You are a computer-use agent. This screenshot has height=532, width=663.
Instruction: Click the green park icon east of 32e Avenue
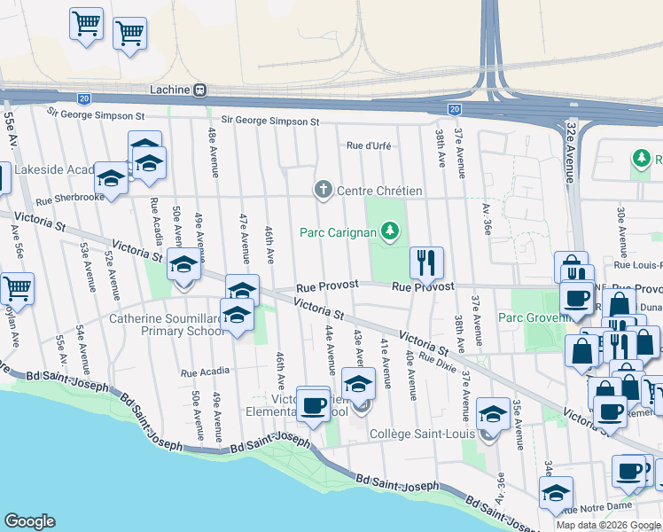642,159
